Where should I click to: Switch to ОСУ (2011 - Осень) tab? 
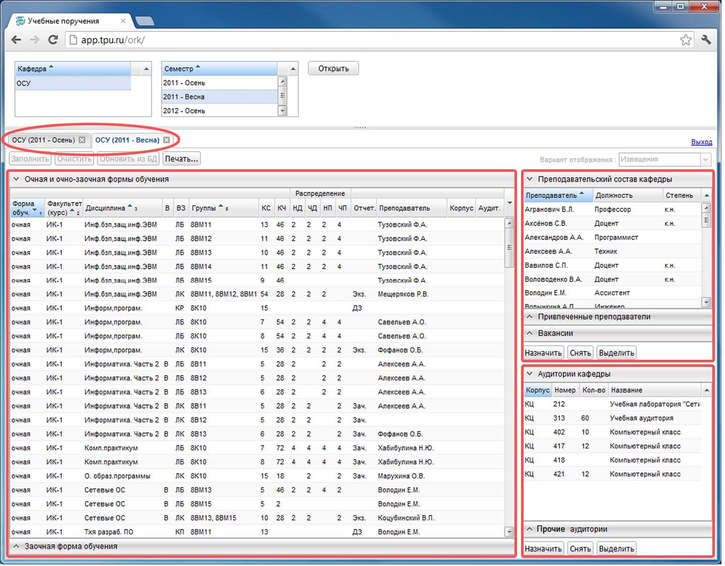tap(43, 140)
